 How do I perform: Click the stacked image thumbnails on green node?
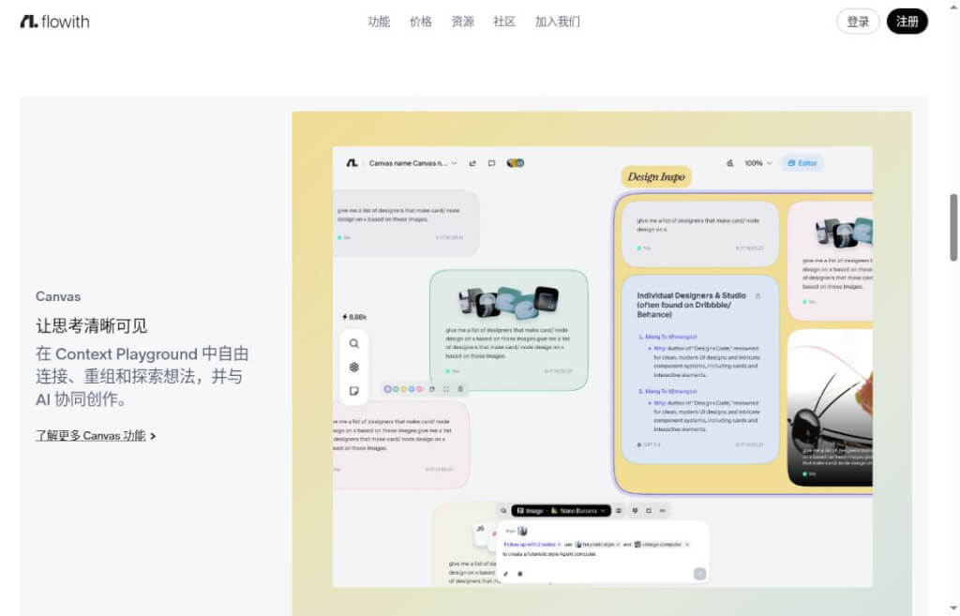pyautogui.click(x=509, y=301)
